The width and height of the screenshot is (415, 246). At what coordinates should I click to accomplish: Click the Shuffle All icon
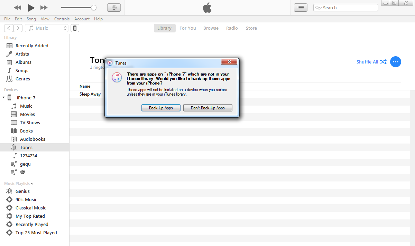[383, 62]
